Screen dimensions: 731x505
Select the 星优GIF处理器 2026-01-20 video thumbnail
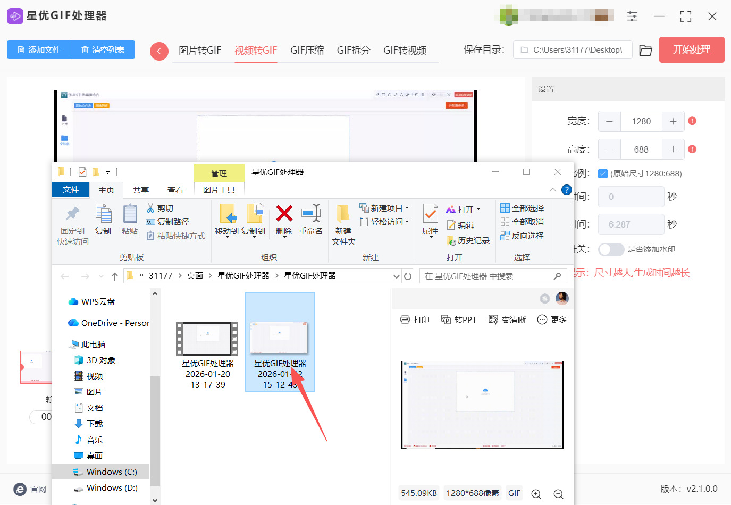click(x=207, y=338)
